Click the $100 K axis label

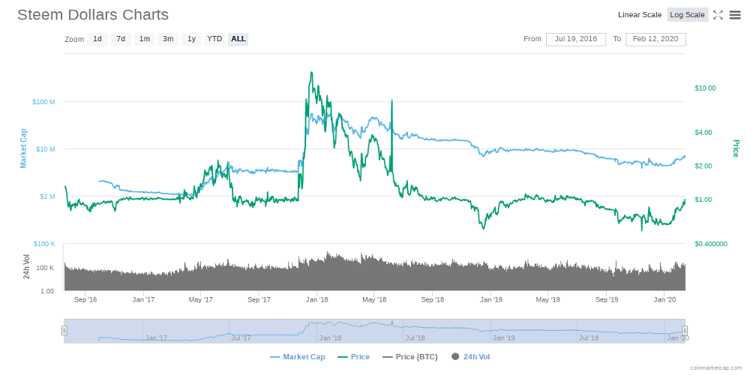tap(44, 244)
